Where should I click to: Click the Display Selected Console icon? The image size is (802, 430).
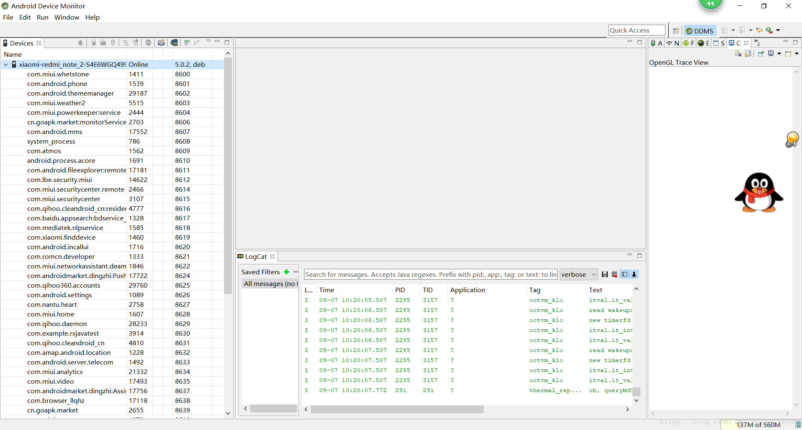click(x=771, y=53)
